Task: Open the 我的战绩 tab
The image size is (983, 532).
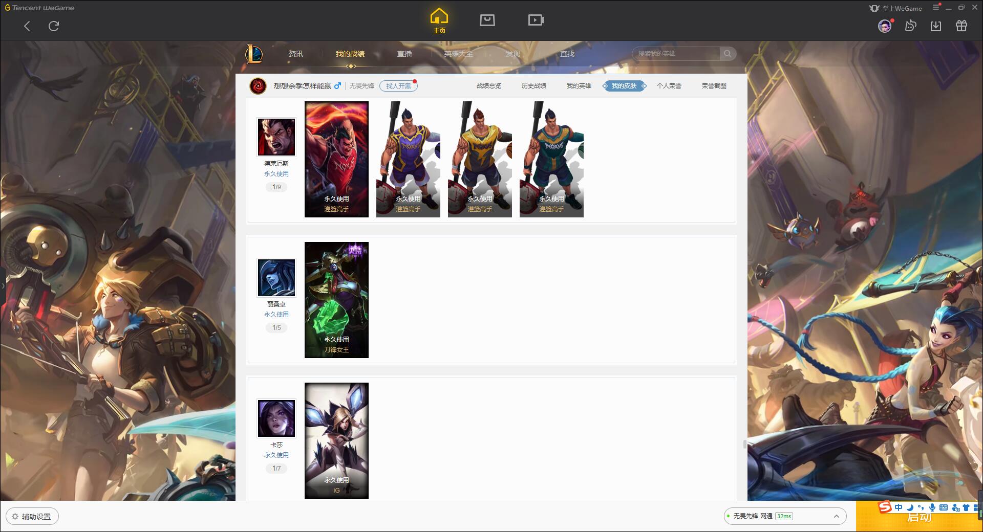Action: tap(350, 54)
